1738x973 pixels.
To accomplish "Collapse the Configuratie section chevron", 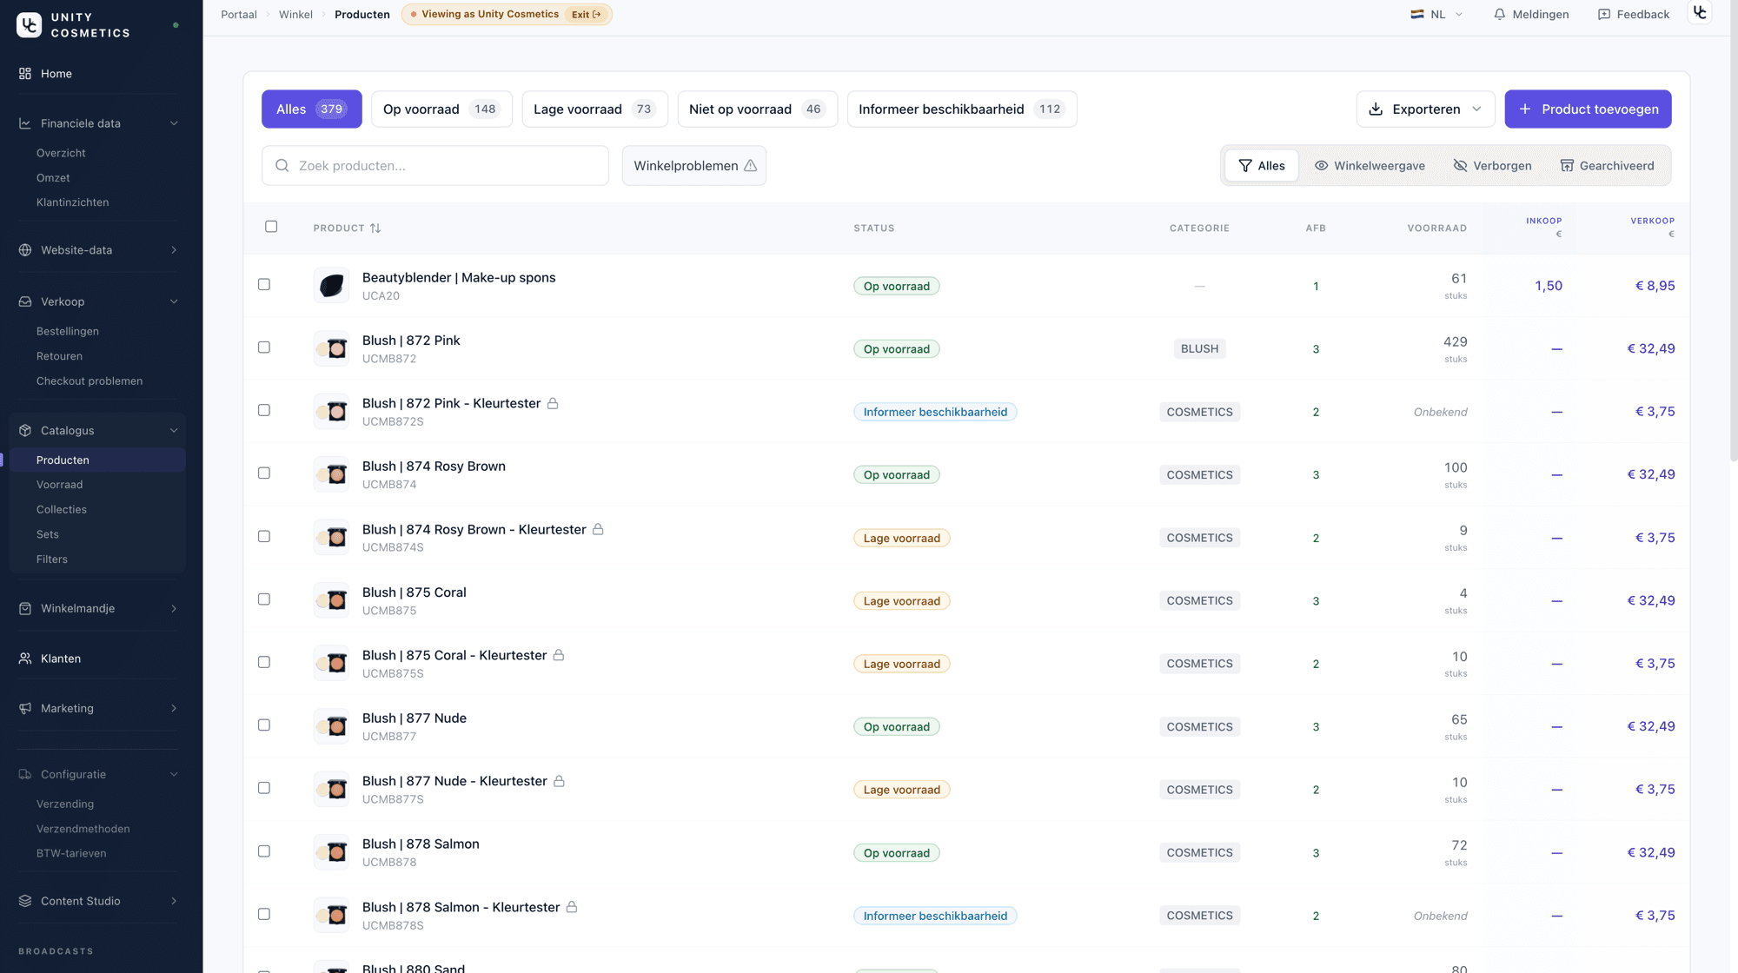I will (x=174, y=775).
